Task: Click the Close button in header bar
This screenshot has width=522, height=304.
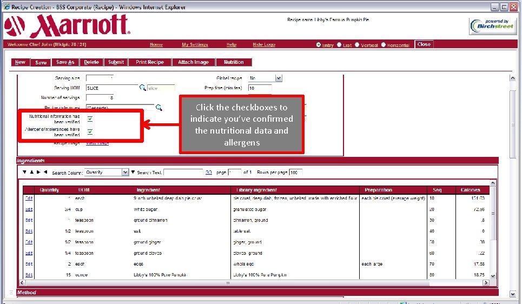Action: (x=424, y=44)
